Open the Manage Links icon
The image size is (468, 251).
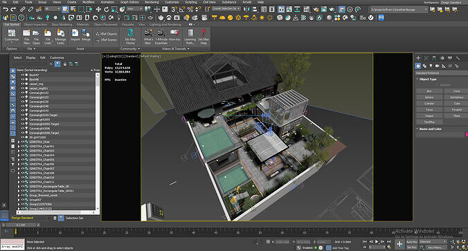(60, 37)
